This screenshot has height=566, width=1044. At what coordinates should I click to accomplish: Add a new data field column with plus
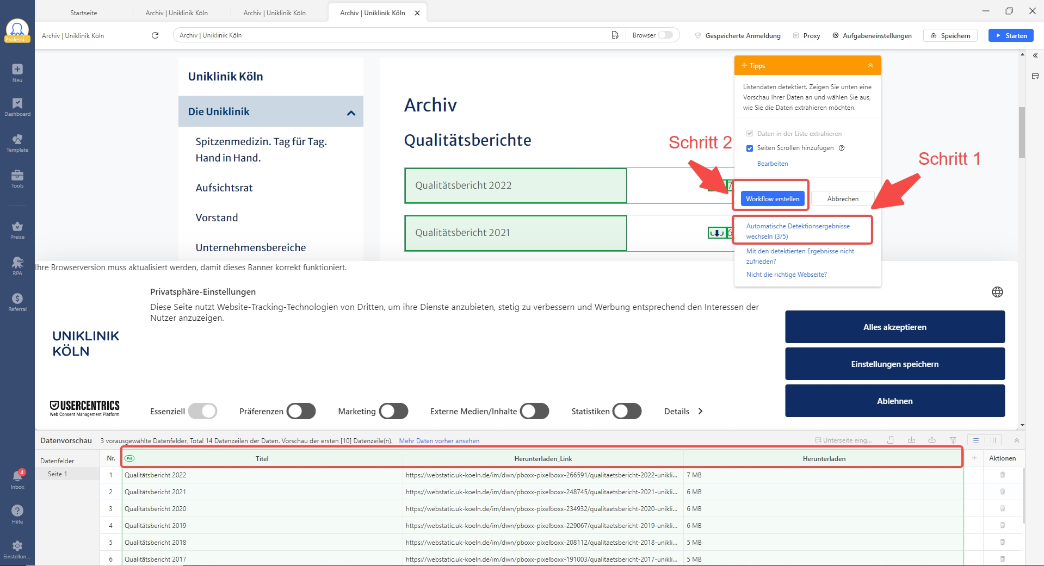pos(974,458)
